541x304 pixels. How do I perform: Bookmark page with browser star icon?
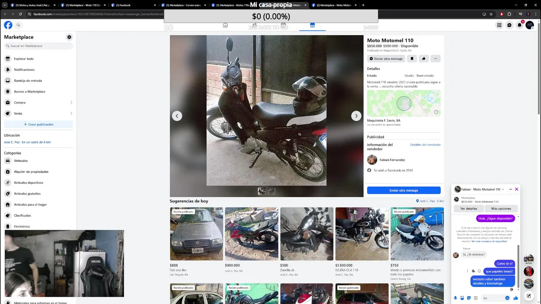491,14
